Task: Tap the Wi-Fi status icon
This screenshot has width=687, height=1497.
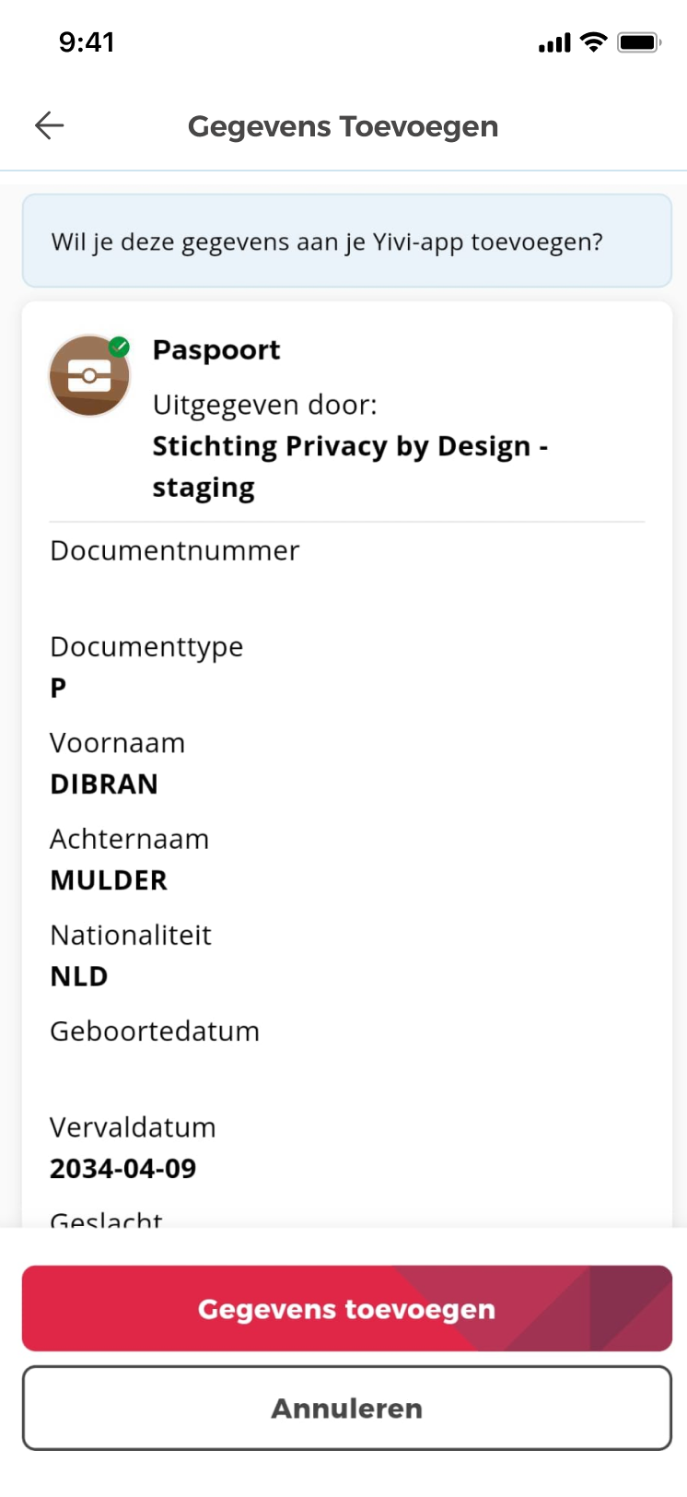Action: coord(594,42)
